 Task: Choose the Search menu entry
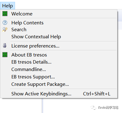[x=59, y=30]
